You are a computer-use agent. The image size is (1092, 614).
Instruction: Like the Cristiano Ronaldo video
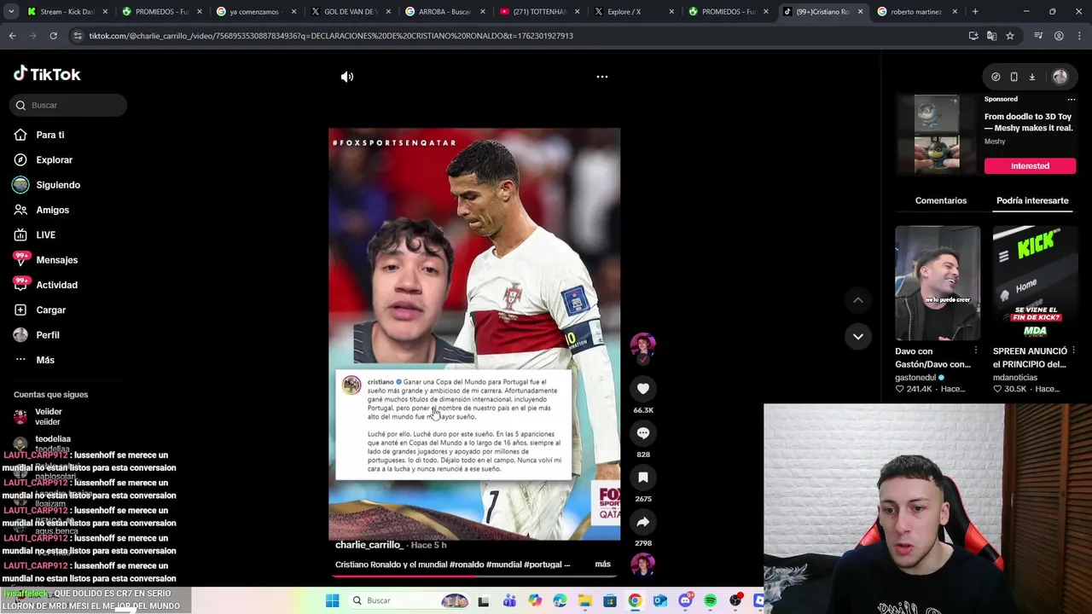[x=643, y=389]
